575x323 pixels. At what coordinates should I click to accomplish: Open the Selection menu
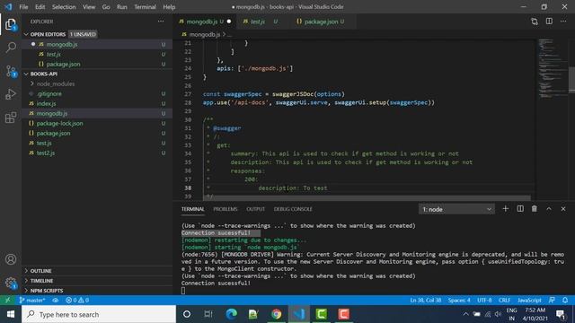(64, 7)
